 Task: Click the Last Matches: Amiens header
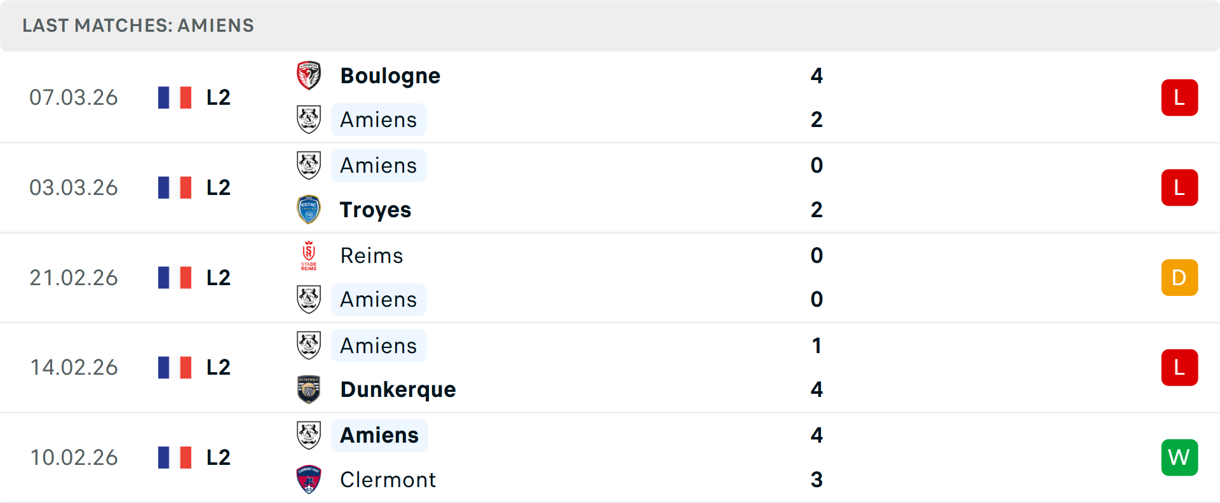(138, 25)
